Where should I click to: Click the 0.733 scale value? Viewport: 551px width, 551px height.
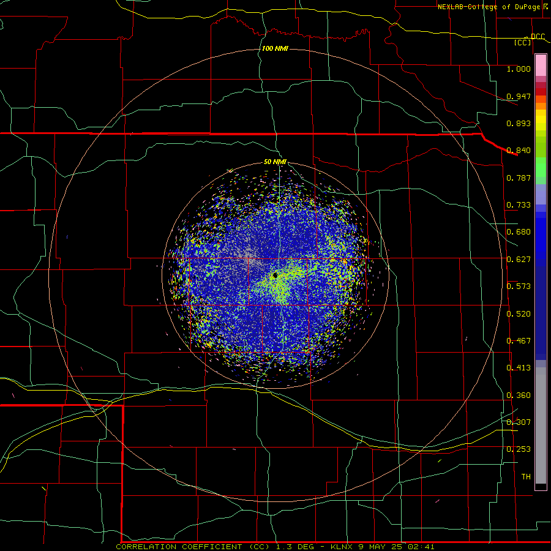click(519, 205)
